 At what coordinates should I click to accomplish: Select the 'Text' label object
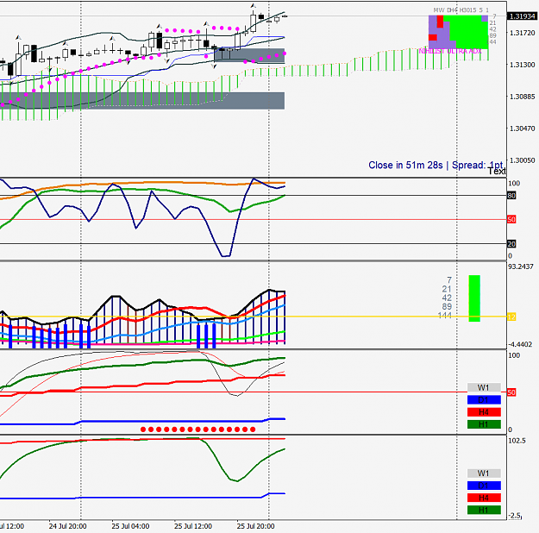(x=497, y=172)
